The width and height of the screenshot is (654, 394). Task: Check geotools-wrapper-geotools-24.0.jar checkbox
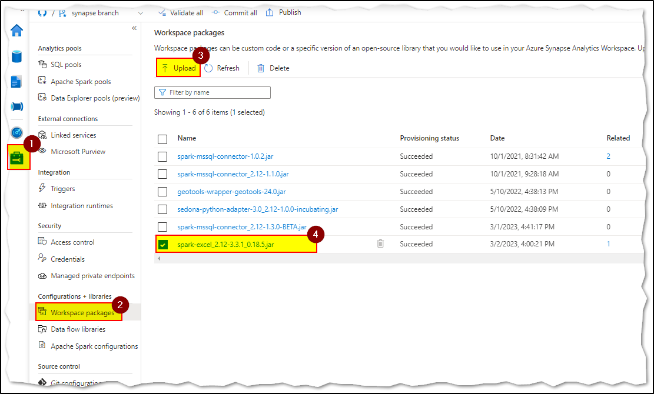pyautogui.click(x=162, y=192)
